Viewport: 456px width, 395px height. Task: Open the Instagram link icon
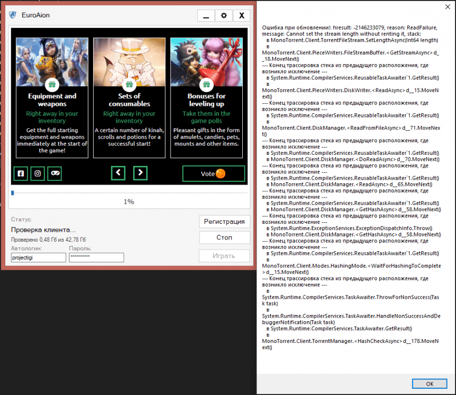(x=38, y=173)
